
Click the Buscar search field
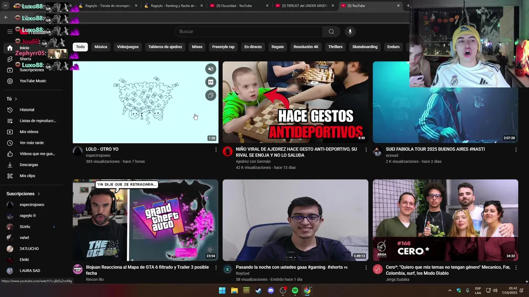[249, 32]
